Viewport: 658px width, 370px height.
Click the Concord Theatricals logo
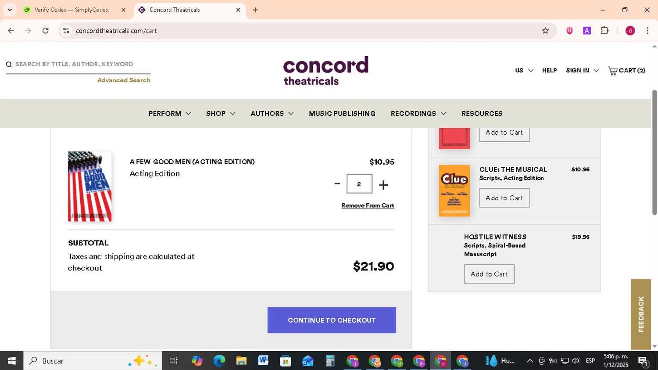coord(325,71)
